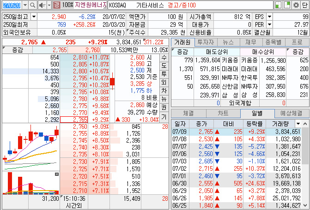Open the 거래량 column dropdown arrow
This screenshot has width=310, height=210.
pos(298,124)
